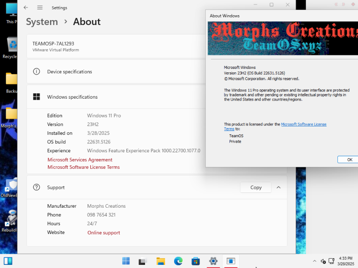Image resolution: width=358 pixels, height=268 pixels.
Task: Show hidden system tray icons
Action: 315,261
